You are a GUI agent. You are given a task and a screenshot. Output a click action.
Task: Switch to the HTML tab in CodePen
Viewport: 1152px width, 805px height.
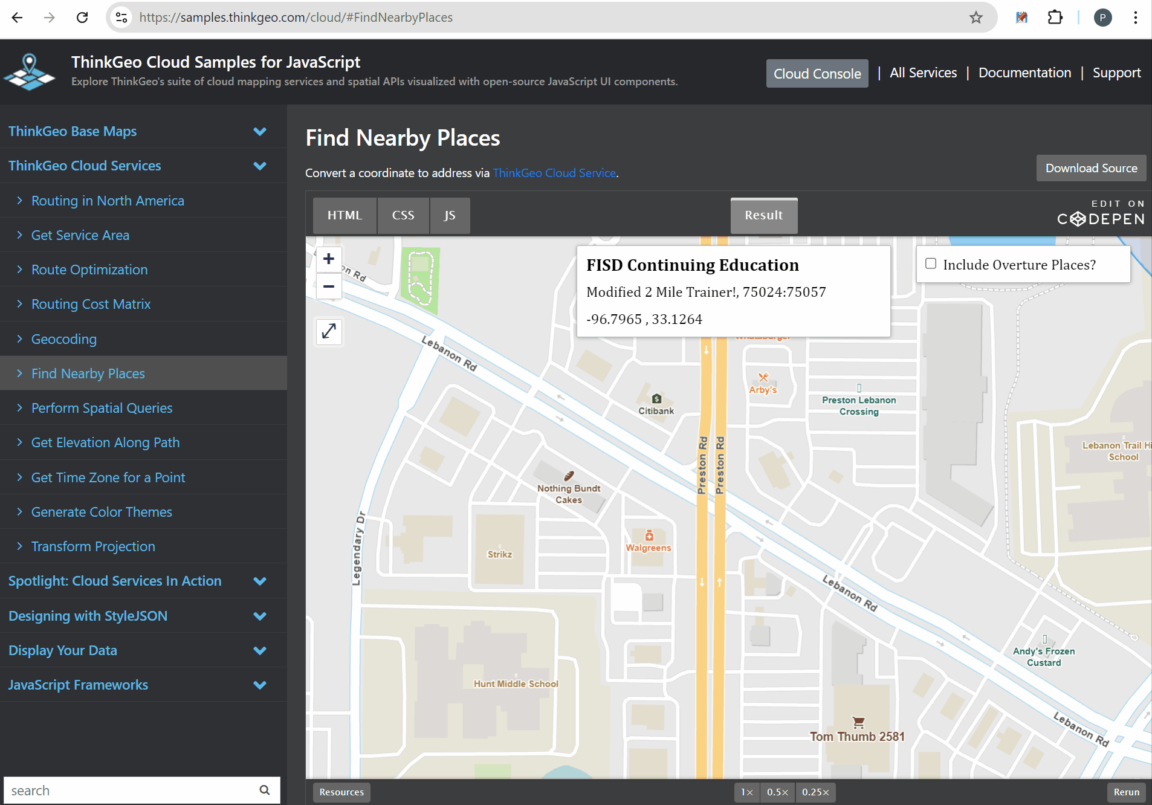click(345, 215)
